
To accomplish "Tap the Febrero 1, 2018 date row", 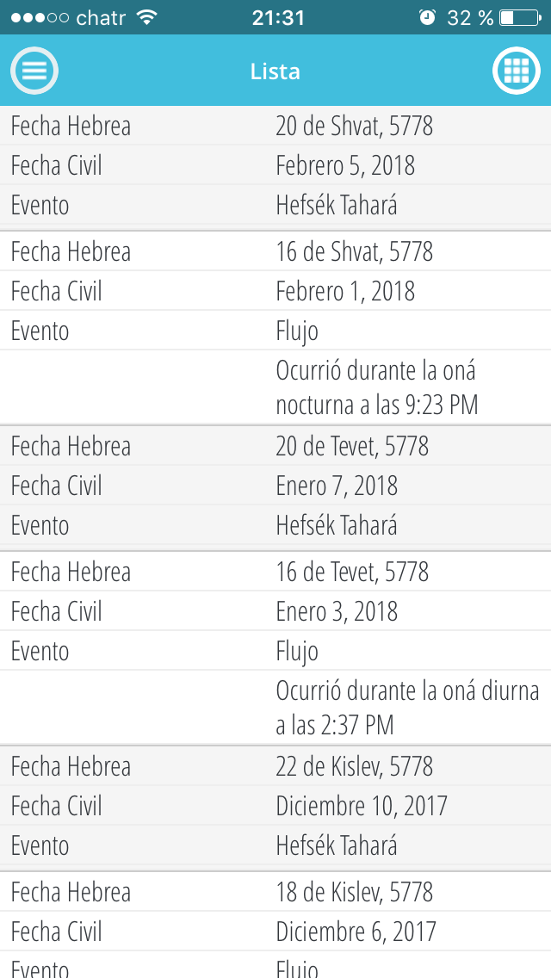I will [x=345, y=292].
